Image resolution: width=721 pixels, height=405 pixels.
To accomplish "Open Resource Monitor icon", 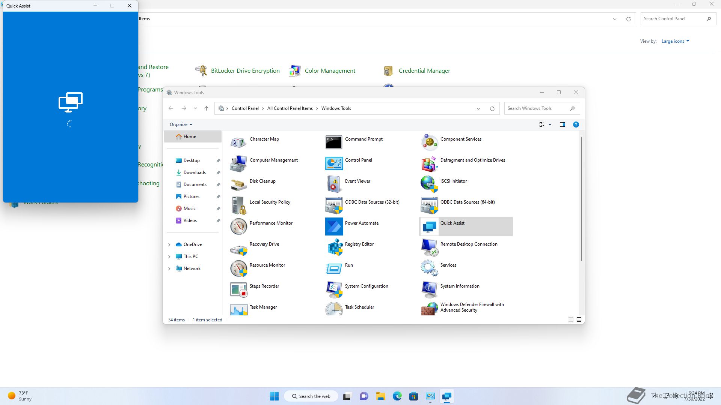I will (x=238, y=268).
